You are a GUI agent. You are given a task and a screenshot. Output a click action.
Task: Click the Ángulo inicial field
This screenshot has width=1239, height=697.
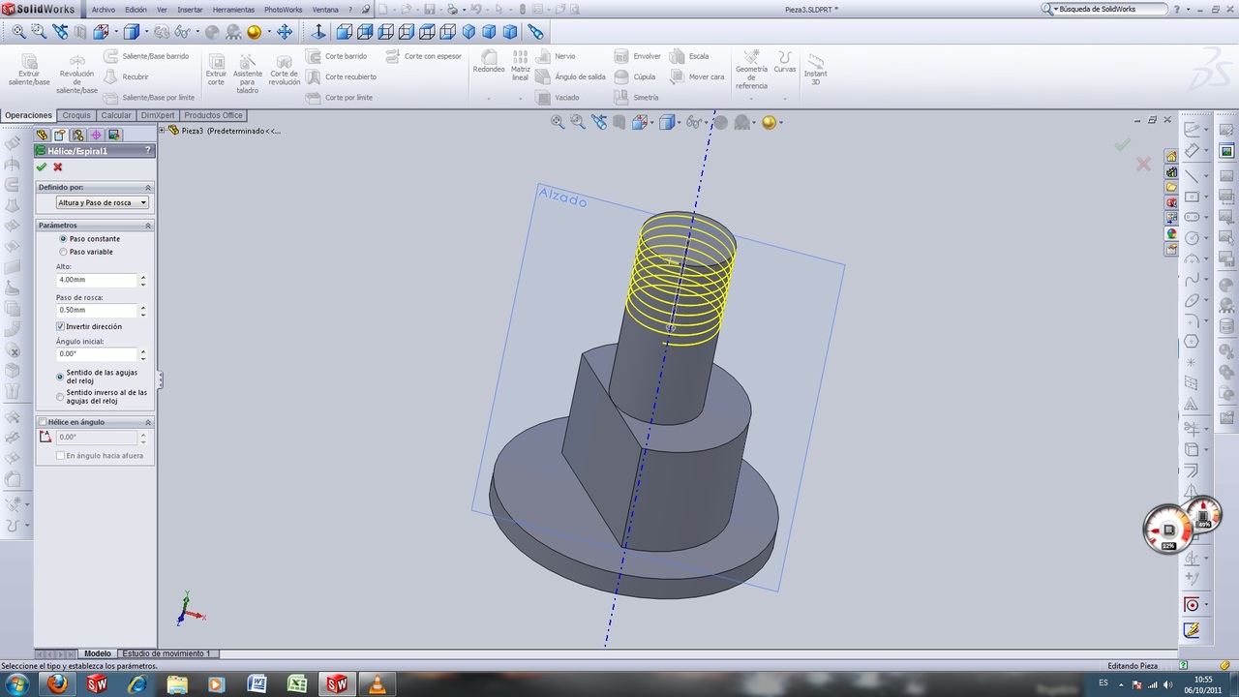point(97,354)
